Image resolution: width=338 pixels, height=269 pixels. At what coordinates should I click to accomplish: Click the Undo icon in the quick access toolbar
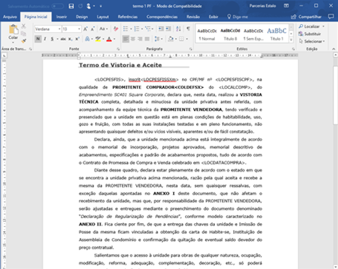pyautogui.click(x=80, y=6)
